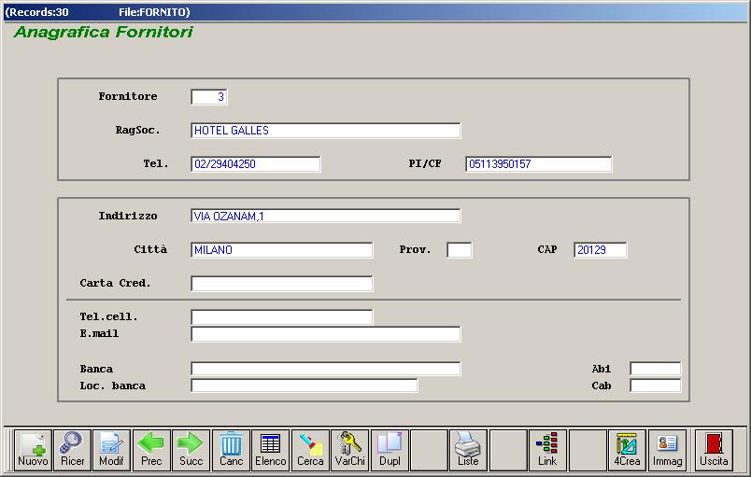The image size is (751, 477).
Task: Click the Cab code field
Action: (x=655, y=386)
